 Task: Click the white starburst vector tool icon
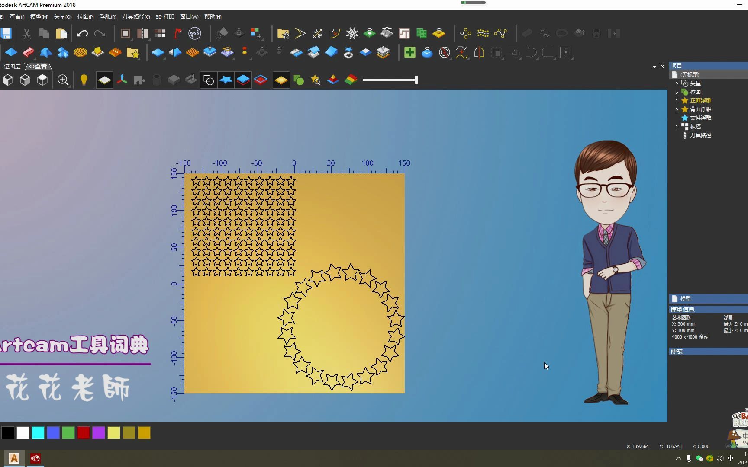tap(352, 33)
